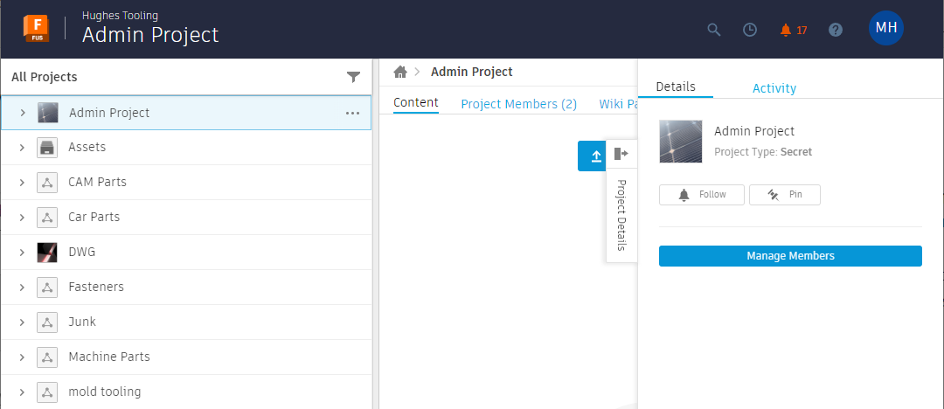Click the Assets drawer icon
Screen dimensions: 944x409
(x=47, y=147)
